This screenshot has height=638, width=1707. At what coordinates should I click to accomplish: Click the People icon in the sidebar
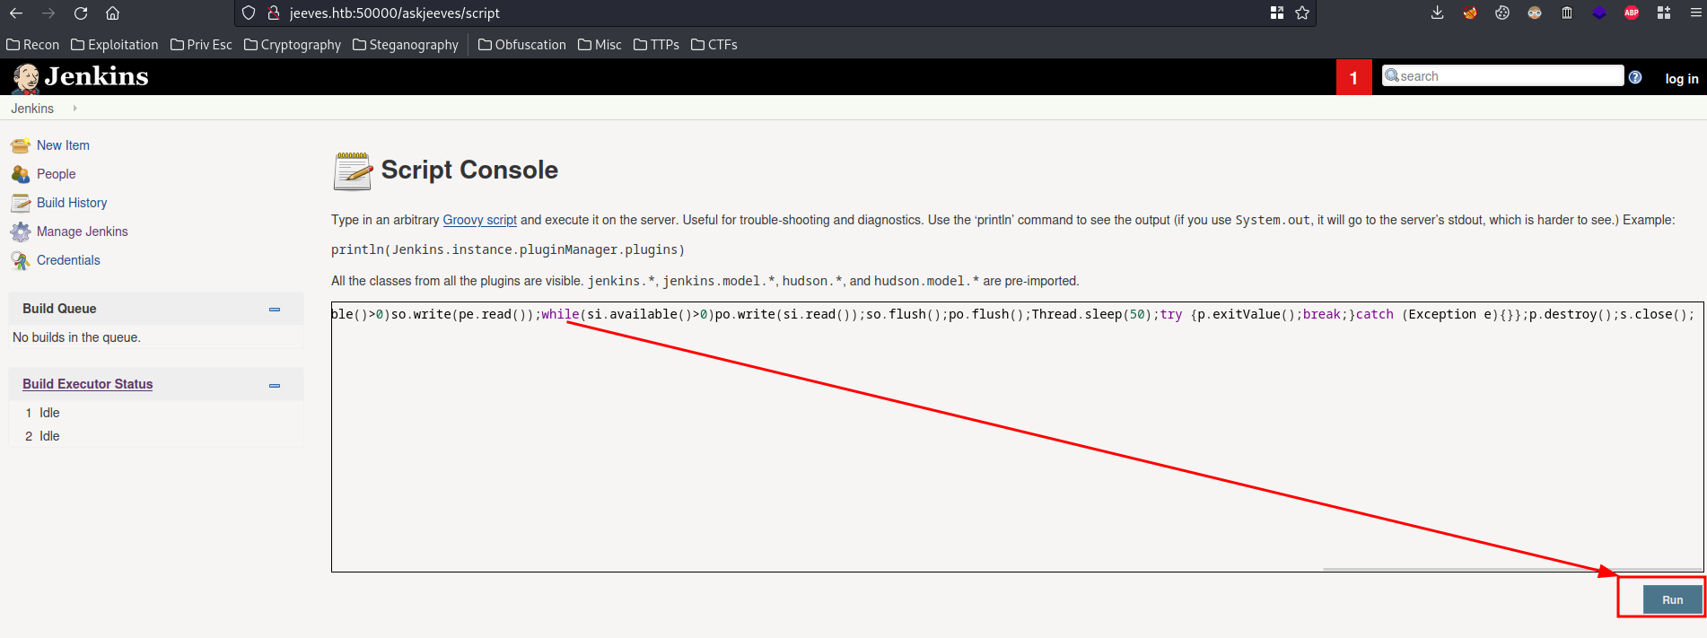click(x=20, y=174)
